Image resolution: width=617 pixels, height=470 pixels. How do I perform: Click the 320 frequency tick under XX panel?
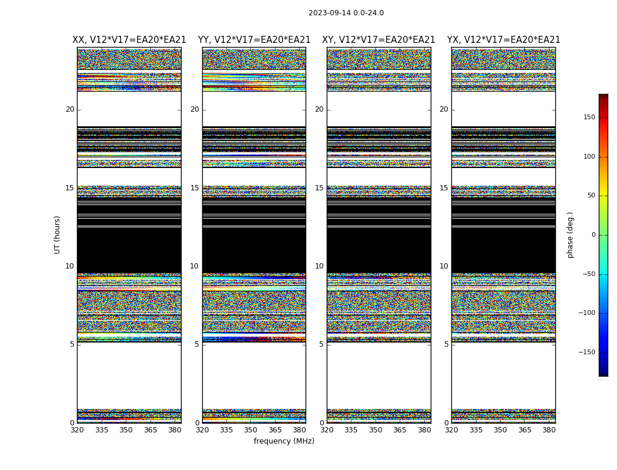[x=77, y=430]
